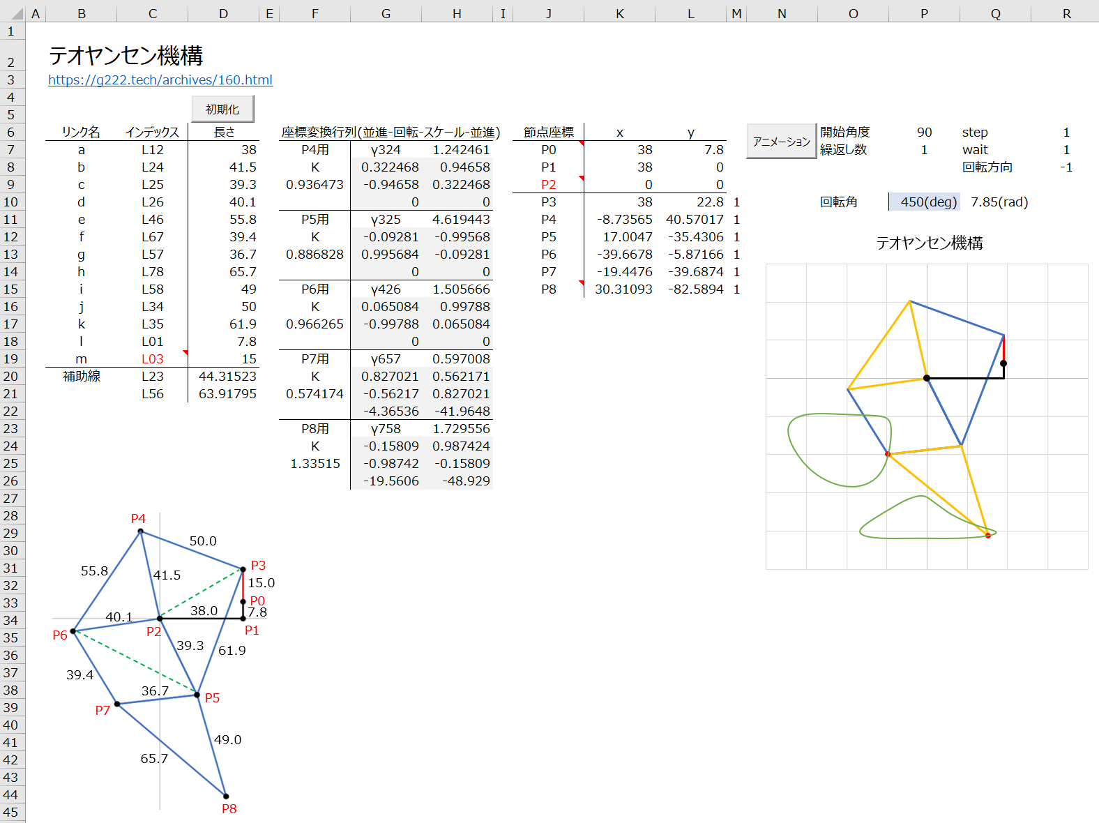Click the large テオヤンセン機構 title cell
This screenshot has height=823, width=1099.
[x=126, y=56]
